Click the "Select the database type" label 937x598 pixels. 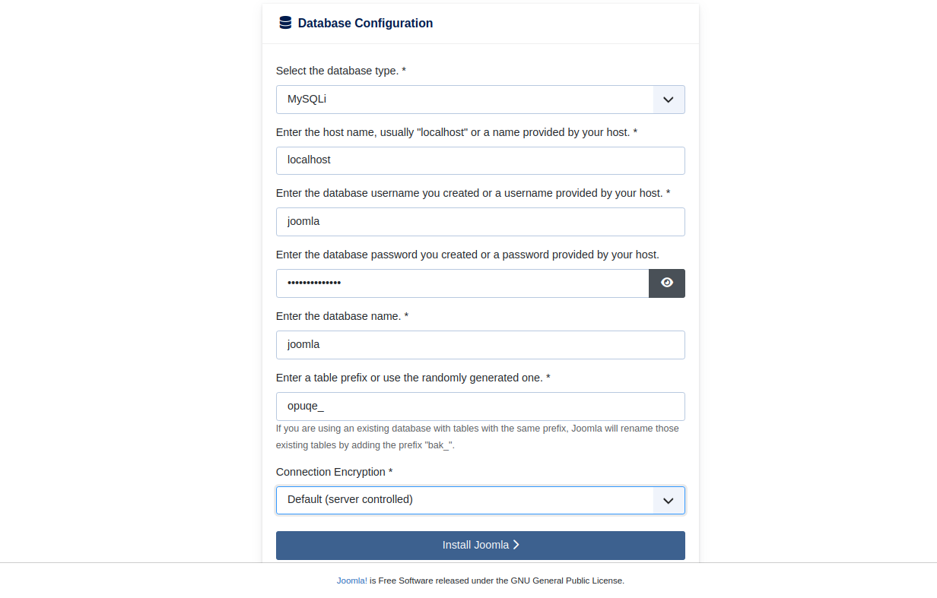(x=341, y=71)
